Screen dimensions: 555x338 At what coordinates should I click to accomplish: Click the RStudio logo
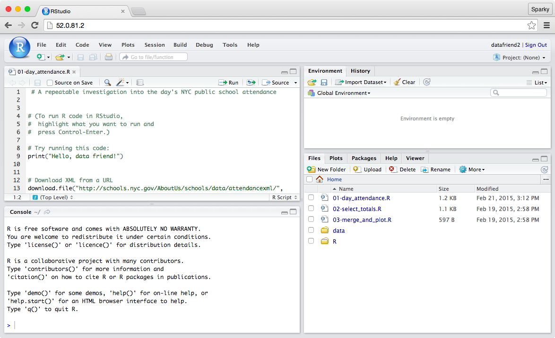tap(19, 47)
